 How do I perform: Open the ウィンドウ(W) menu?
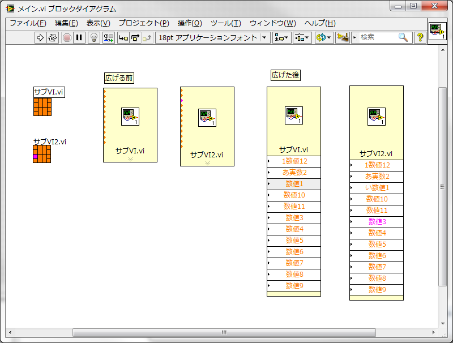273,23
